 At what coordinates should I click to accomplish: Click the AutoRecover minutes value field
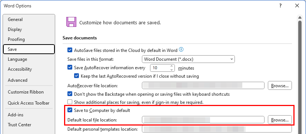coord(160,68)
